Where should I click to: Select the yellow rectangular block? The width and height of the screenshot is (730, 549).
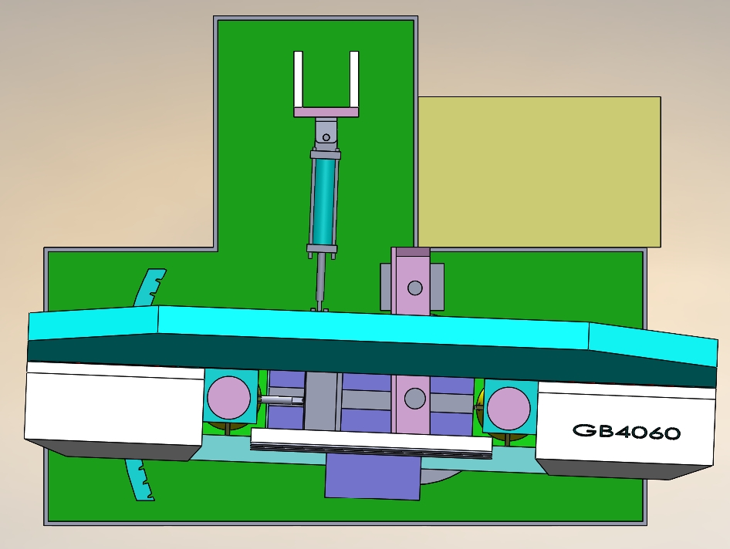click(x=539, y=172)
